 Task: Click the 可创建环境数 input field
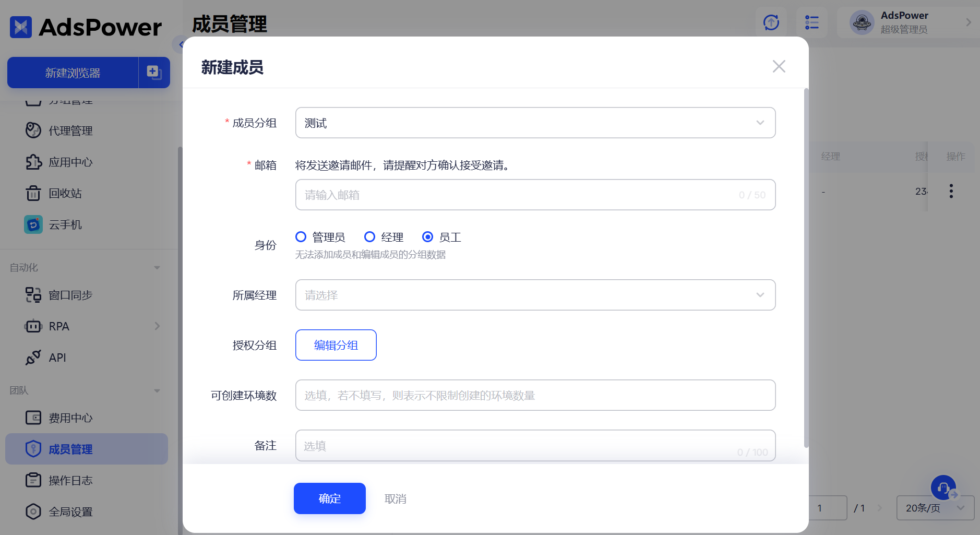(x=535, y=395)
